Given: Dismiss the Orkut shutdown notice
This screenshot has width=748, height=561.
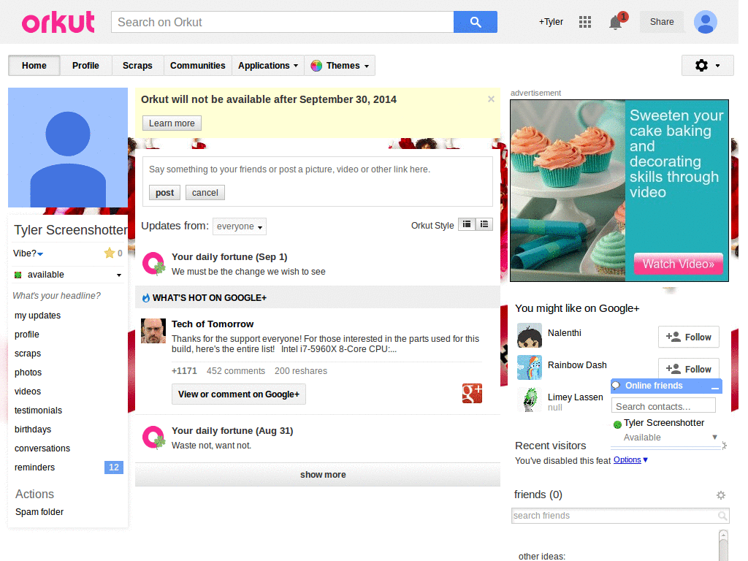Looking at the screenshot, I should coord(491,99).
